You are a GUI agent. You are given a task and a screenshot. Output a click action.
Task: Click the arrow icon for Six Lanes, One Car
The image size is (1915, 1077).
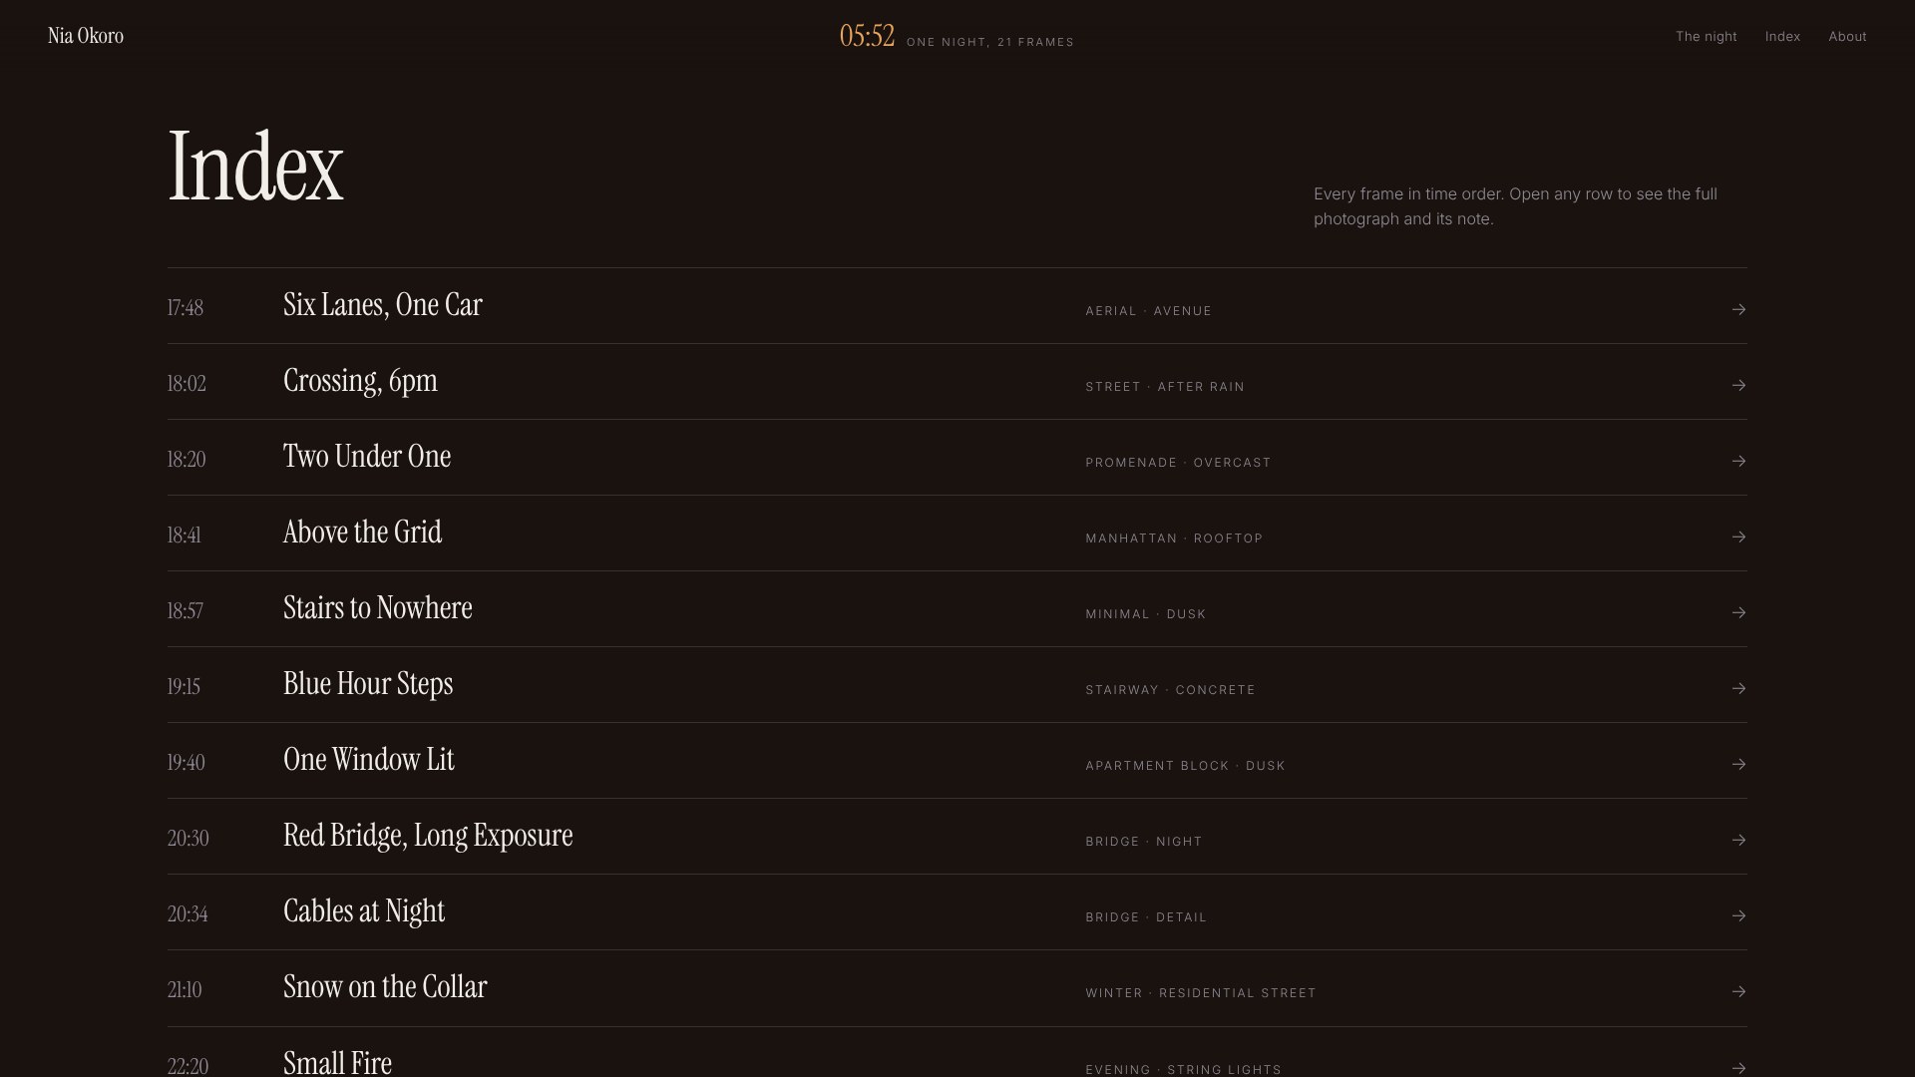1738,309
